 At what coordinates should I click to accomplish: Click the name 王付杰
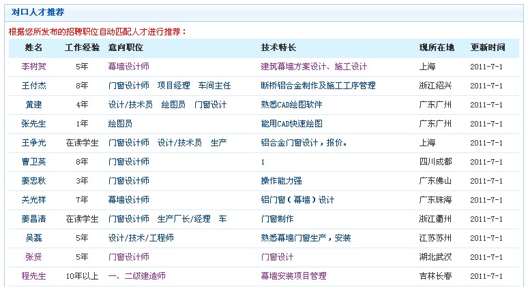point(33,86)
